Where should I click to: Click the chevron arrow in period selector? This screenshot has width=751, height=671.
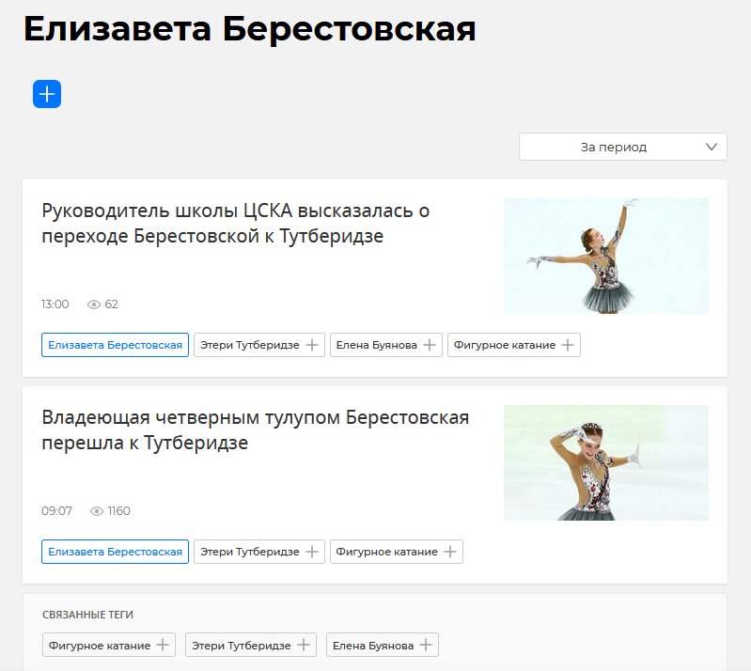711,147
